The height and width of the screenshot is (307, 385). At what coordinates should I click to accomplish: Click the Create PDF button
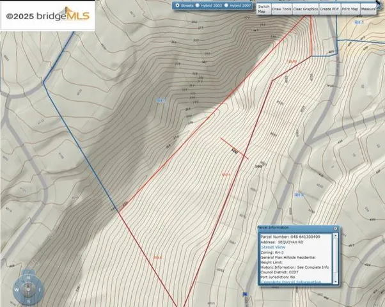(x=329, y=9)
